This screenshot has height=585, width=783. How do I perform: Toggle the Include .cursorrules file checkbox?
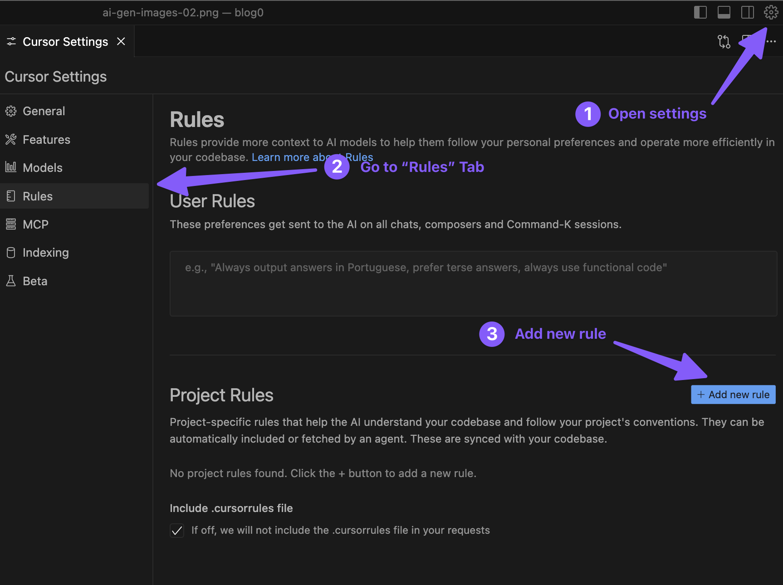click(x=177, y=530)
